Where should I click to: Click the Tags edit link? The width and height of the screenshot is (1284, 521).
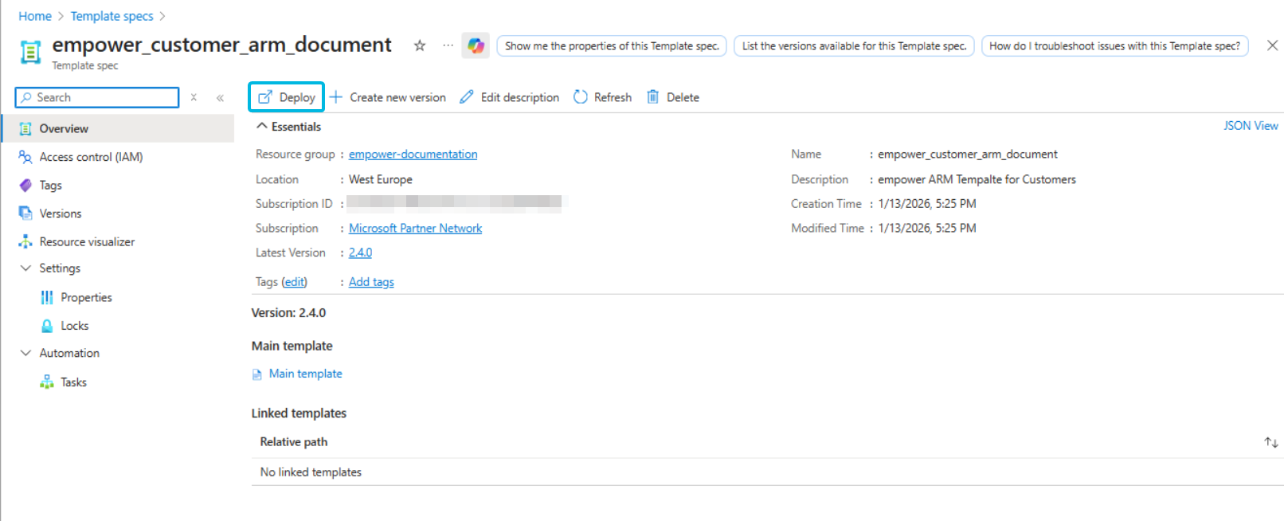click(294, 282)
